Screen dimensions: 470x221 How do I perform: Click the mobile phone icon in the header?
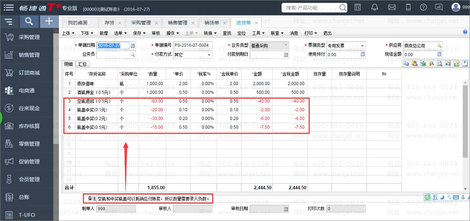point(408,7)
